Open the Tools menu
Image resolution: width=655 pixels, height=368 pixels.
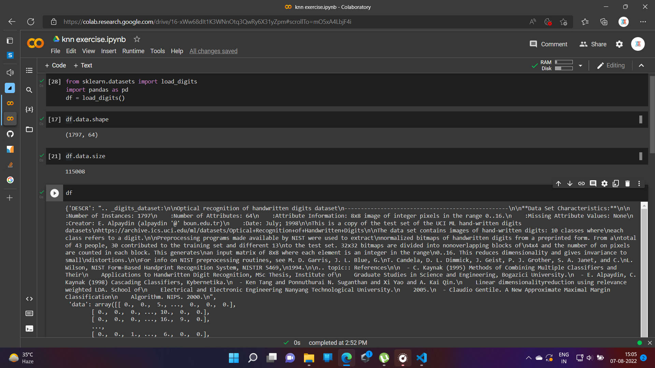157,51
